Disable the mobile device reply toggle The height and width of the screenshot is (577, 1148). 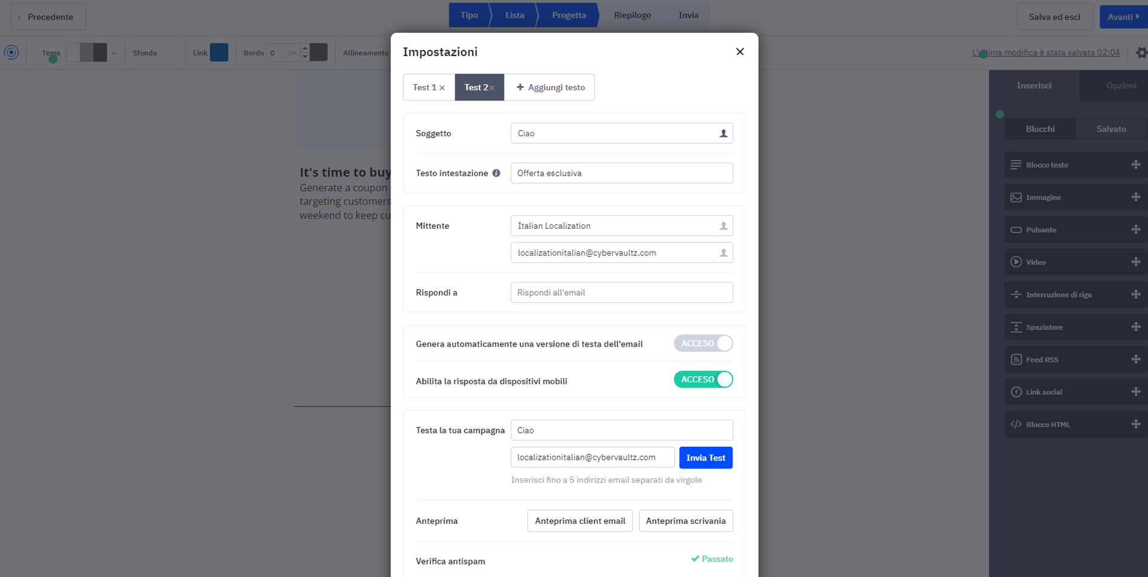click(x=703, y=379)
